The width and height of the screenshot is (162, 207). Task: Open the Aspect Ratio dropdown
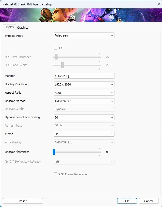(84, 93)
